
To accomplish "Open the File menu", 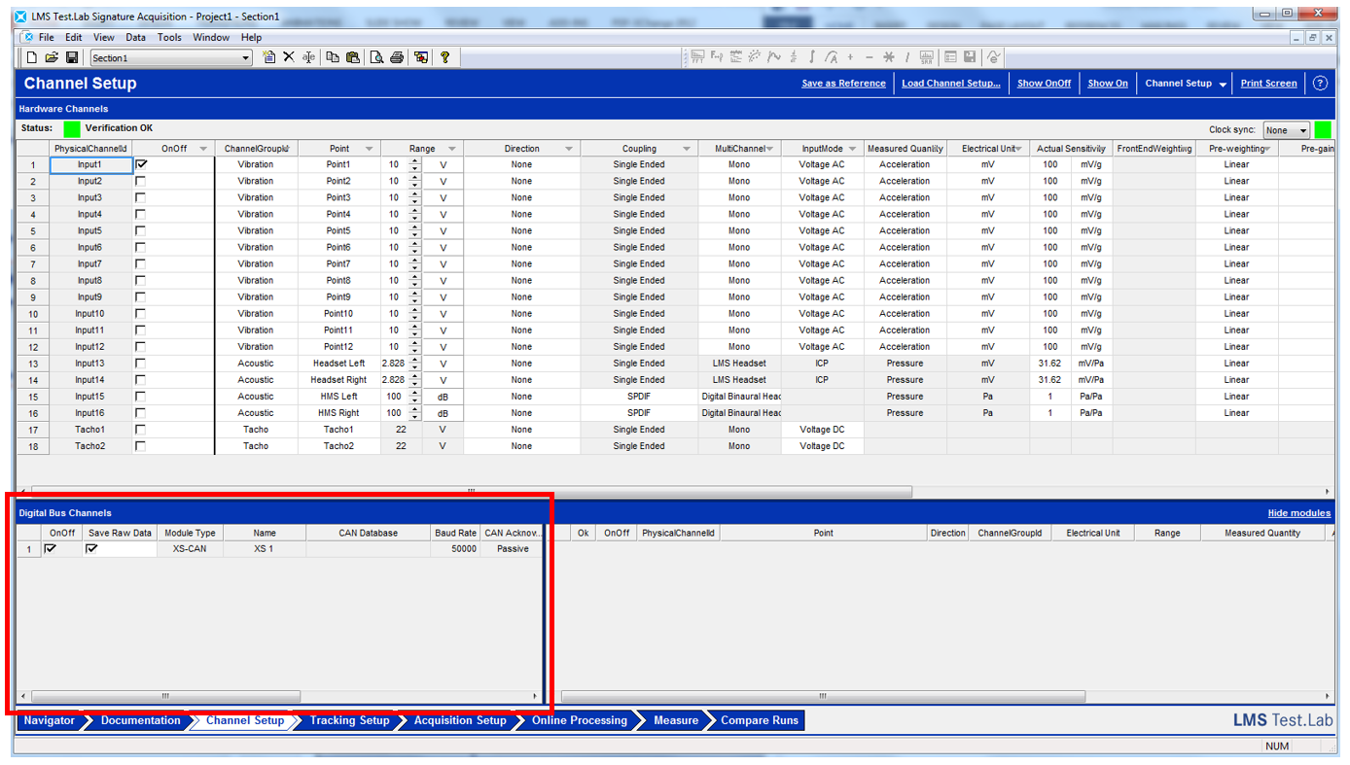I will click(46, 37).
